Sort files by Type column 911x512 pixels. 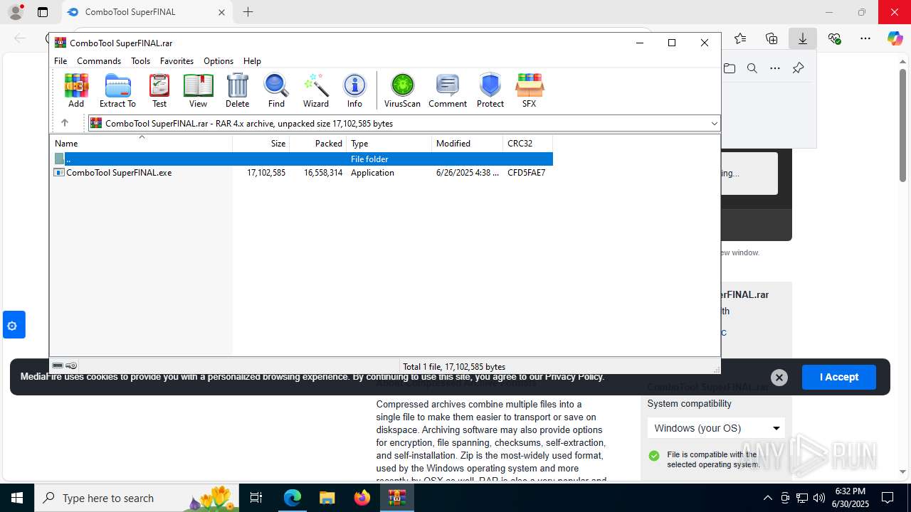(389, 143)
